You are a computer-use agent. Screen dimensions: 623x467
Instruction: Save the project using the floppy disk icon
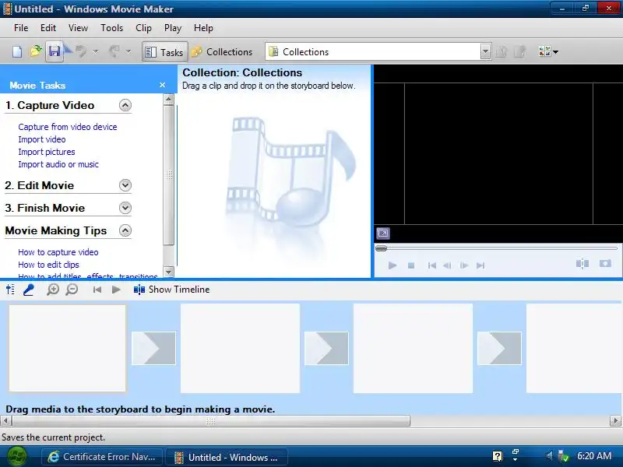click(55, 51)
